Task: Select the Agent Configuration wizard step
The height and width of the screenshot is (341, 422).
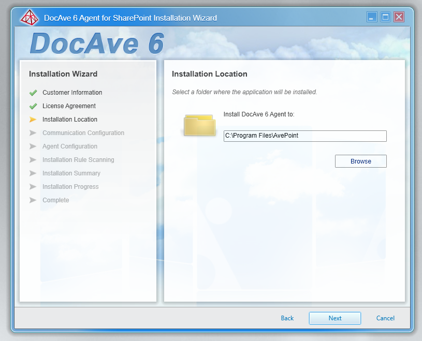Action: (x=69, y=146)
